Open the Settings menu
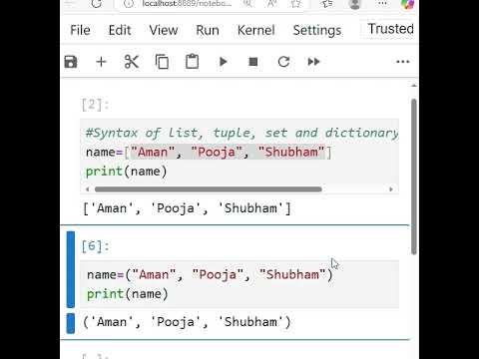Screen dimensions: 479x359 317,31
